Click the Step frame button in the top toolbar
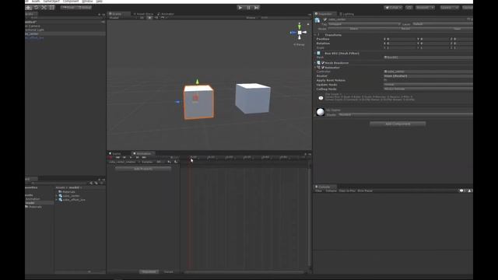This screenshot has width=498, height=280. [x=256, y=7]
